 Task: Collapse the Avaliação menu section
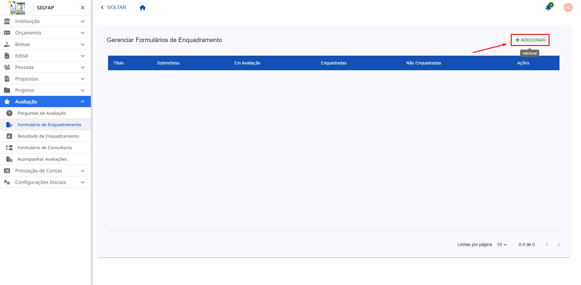pos(82,102)
